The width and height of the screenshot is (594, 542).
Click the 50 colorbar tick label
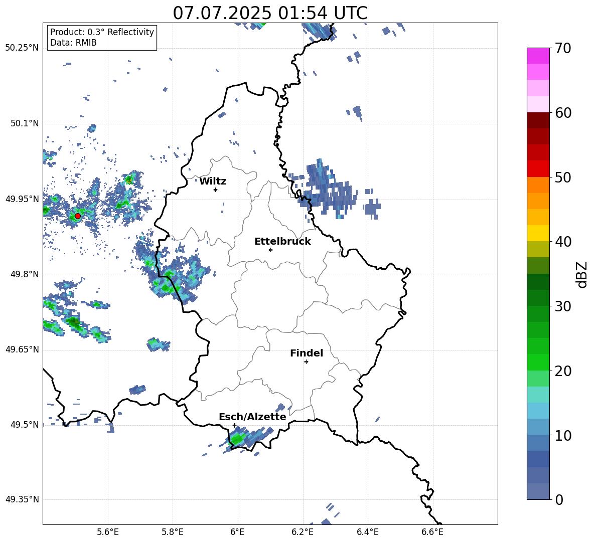coord(563,177)
